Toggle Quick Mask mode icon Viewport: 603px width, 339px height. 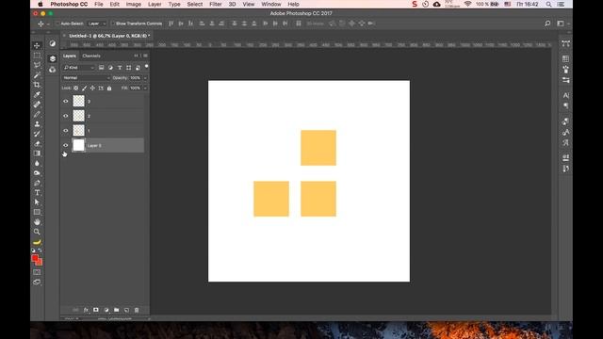coord(37,272)
